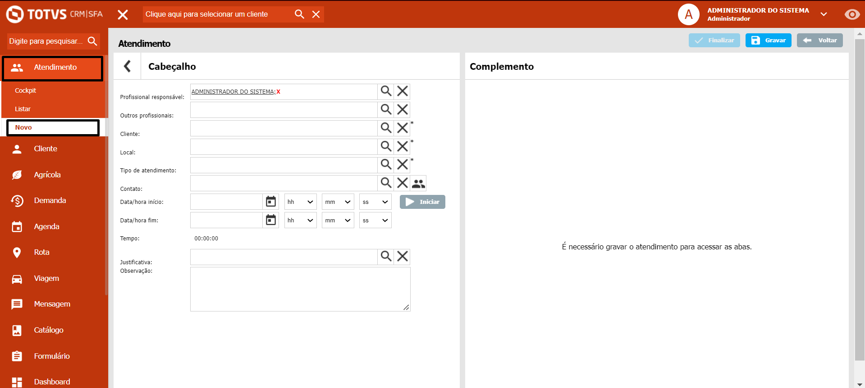Viewport: 865px width, 388px height.
Task: Clear the Tipo de atendimento field
Action: tap(402, 164)
